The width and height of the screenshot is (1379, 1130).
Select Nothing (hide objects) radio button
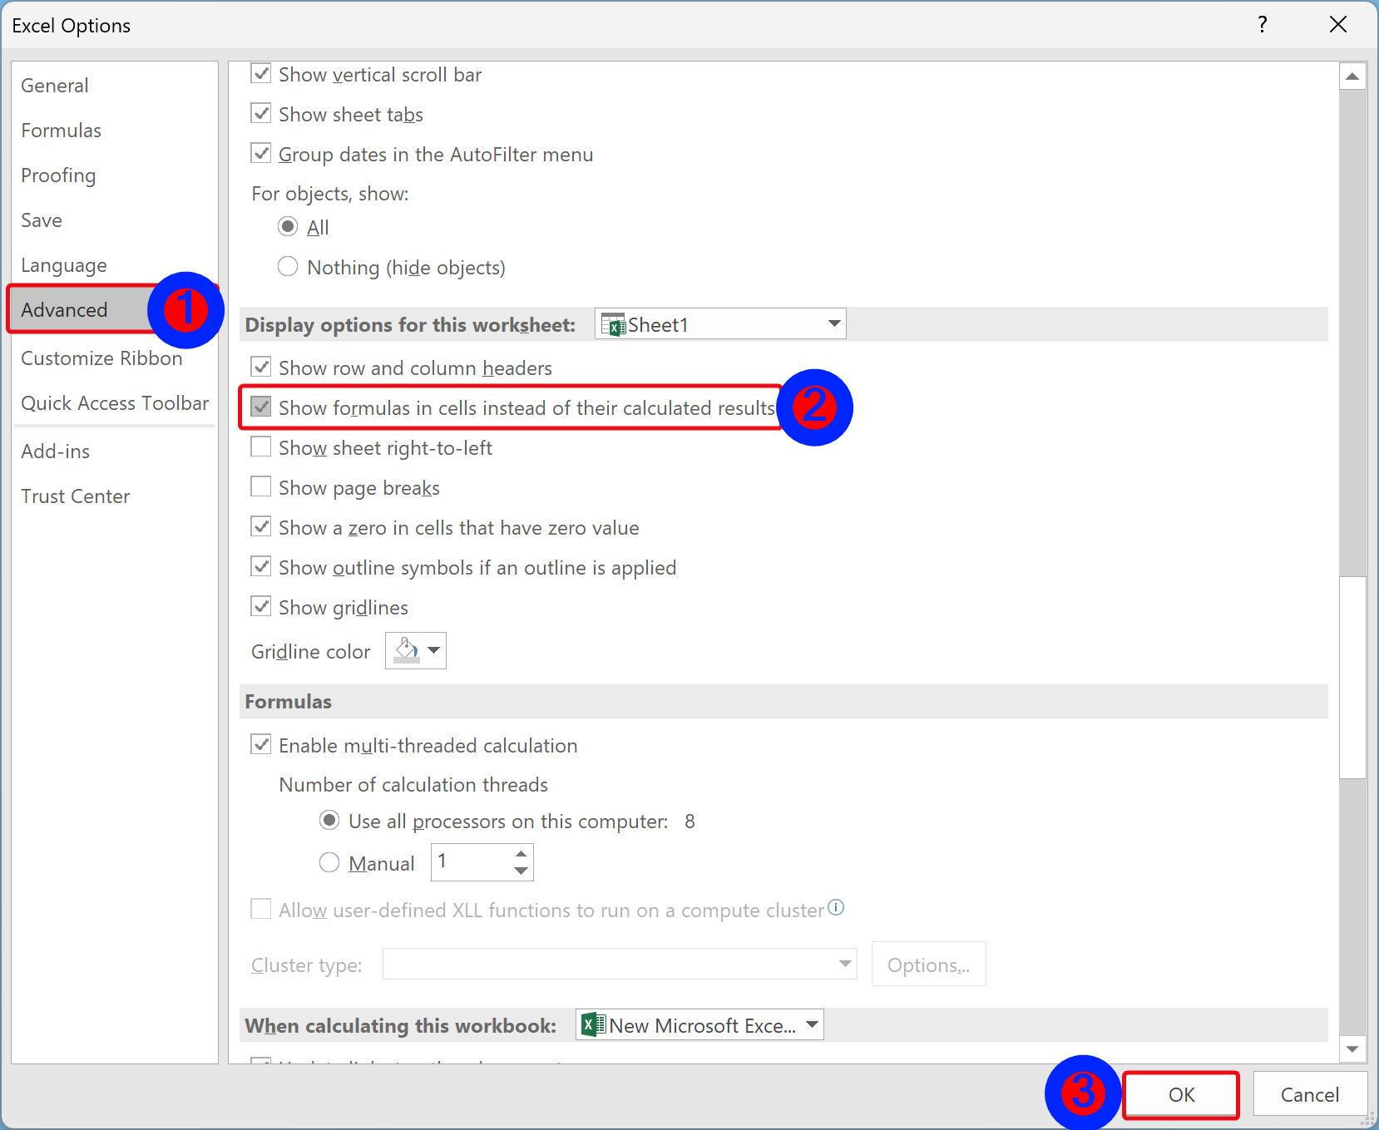click(288, 266)
